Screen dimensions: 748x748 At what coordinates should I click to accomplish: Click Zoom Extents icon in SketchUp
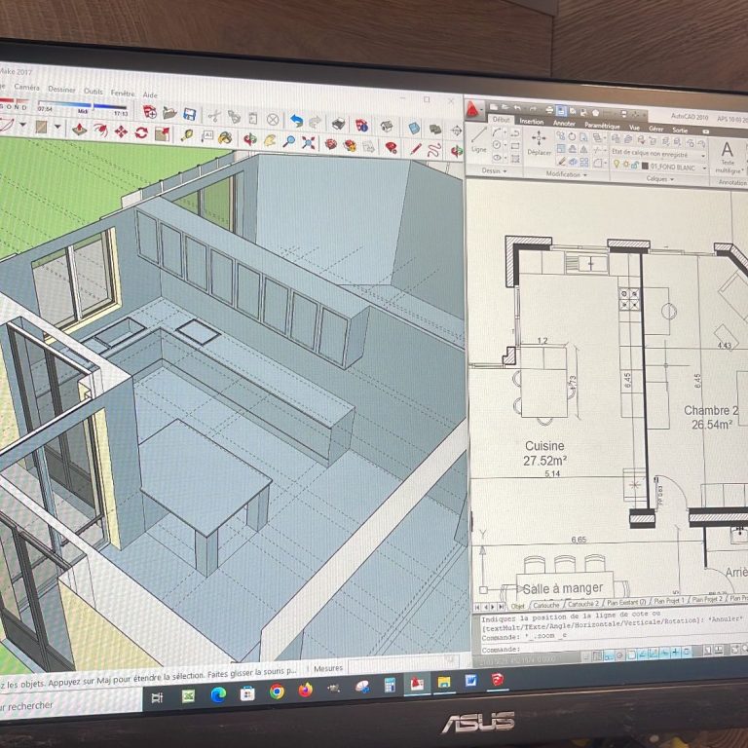coord(308,143)
